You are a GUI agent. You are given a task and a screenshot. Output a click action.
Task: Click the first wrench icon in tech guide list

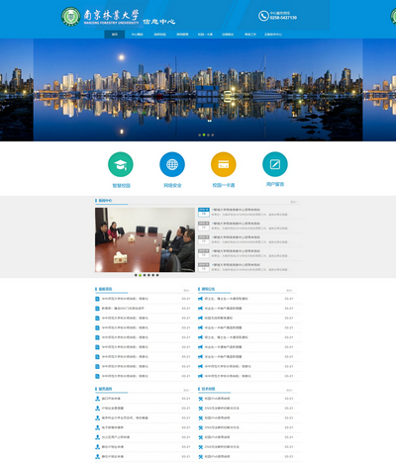(x=200, y=399)
